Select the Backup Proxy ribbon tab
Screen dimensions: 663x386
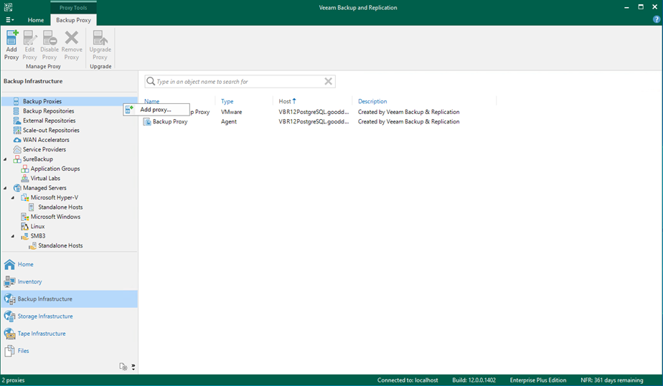tap(74, 20)
